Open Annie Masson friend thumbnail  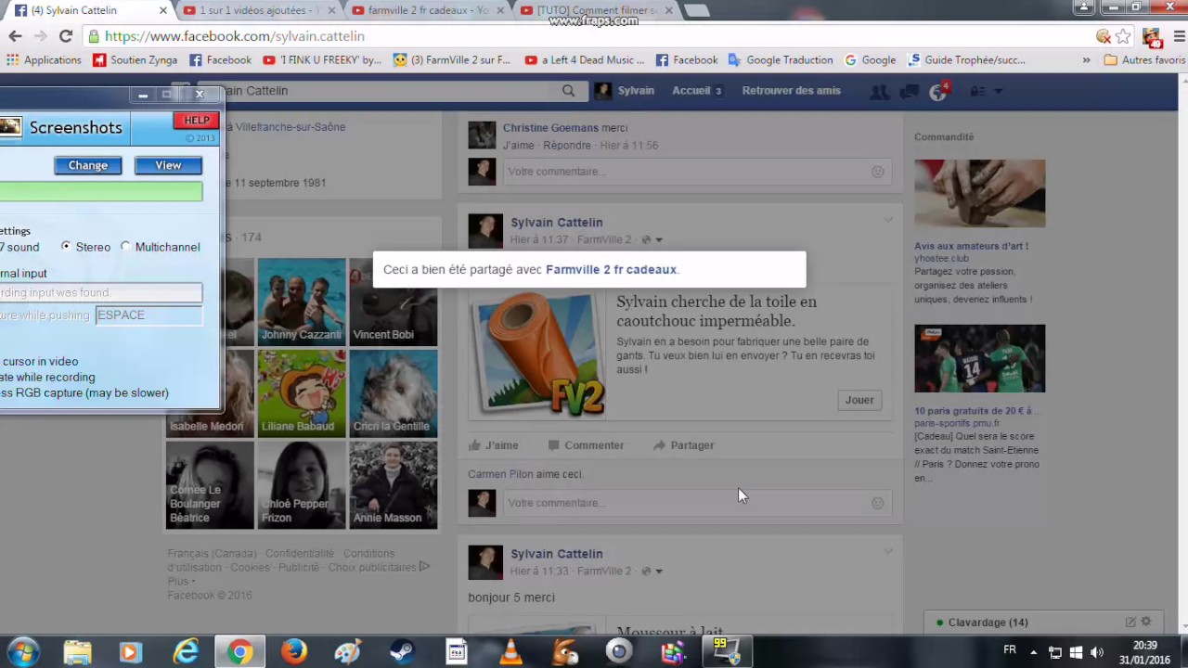click(393, 485)
